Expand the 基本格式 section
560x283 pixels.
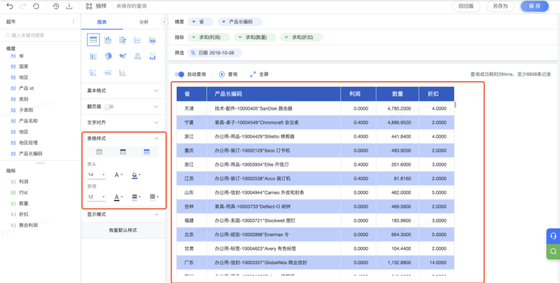pos(123,91)
